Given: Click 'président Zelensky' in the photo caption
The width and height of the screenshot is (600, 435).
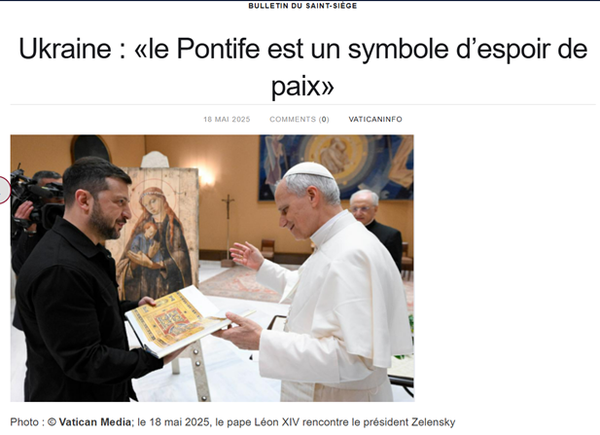Looking at the screenshot, I should [x=409, y=422].
